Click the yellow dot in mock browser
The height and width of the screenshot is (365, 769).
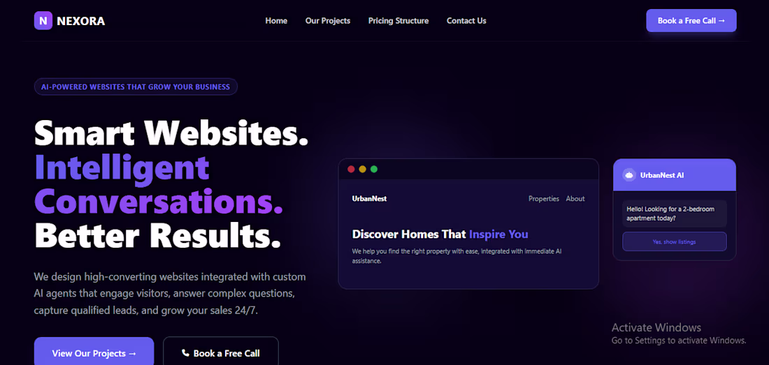(362, 170)
